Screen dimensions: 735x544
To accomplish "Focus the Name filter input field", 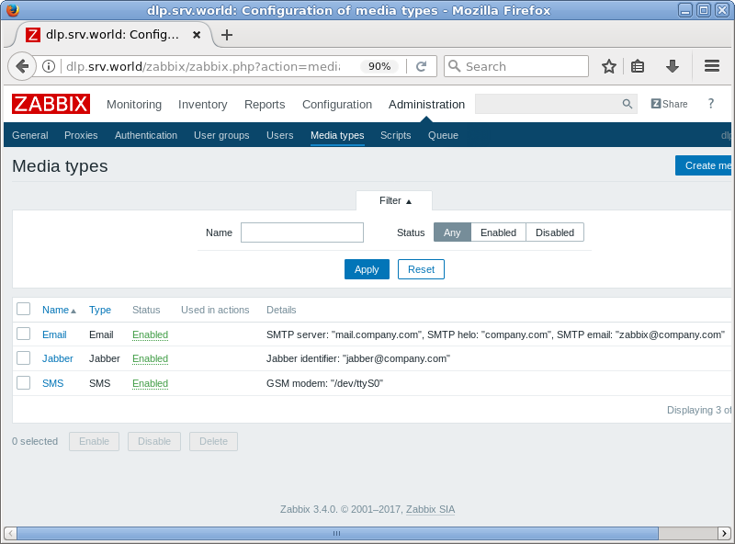I will (302, 232).
